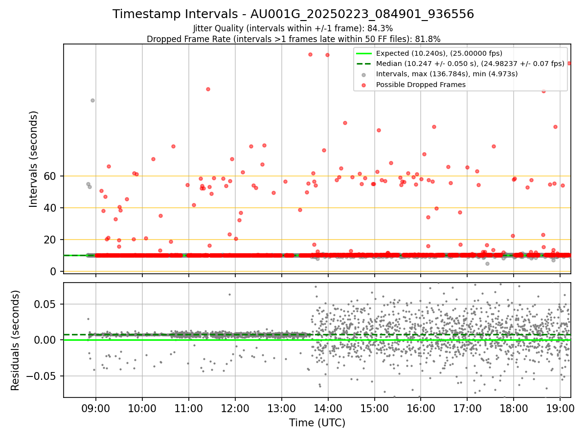Image resolution: width=587 pixels, height=440 pixels.
Task: Click the red dot legend marker
Action: click(x=364, y=85)
